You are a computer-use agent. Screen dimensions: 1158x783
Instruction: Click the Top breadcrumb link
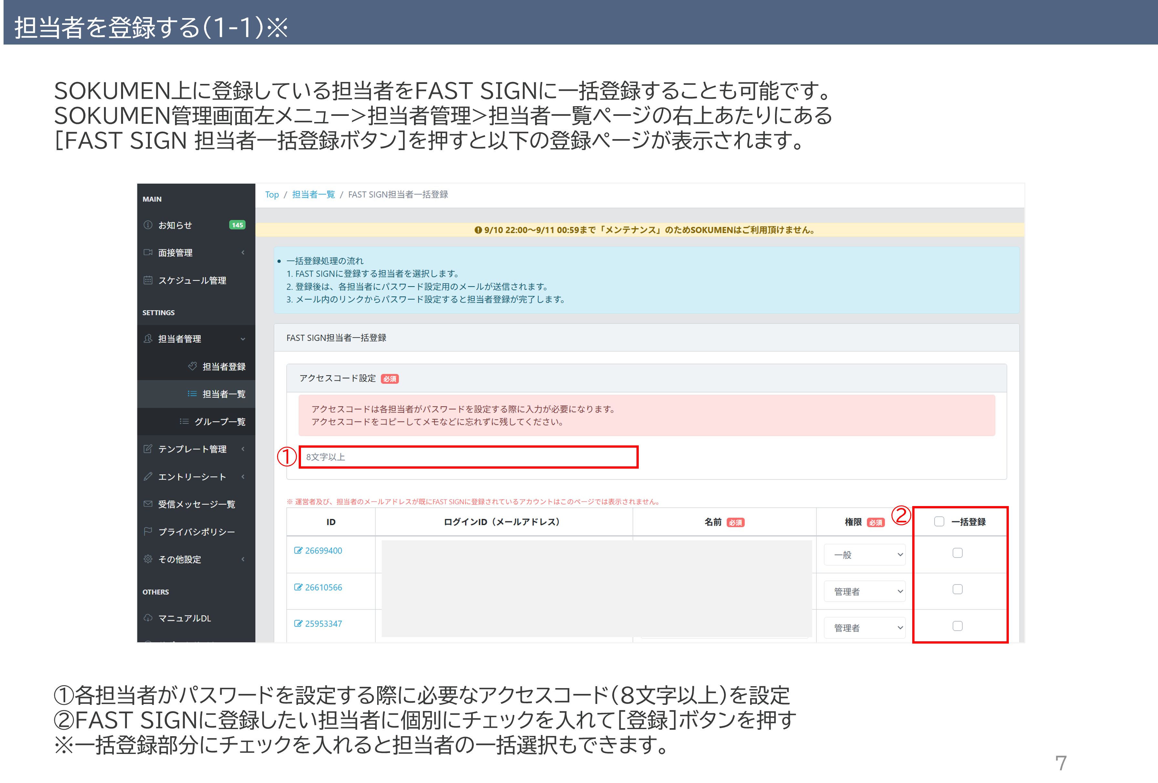click(x=272, y=195)
